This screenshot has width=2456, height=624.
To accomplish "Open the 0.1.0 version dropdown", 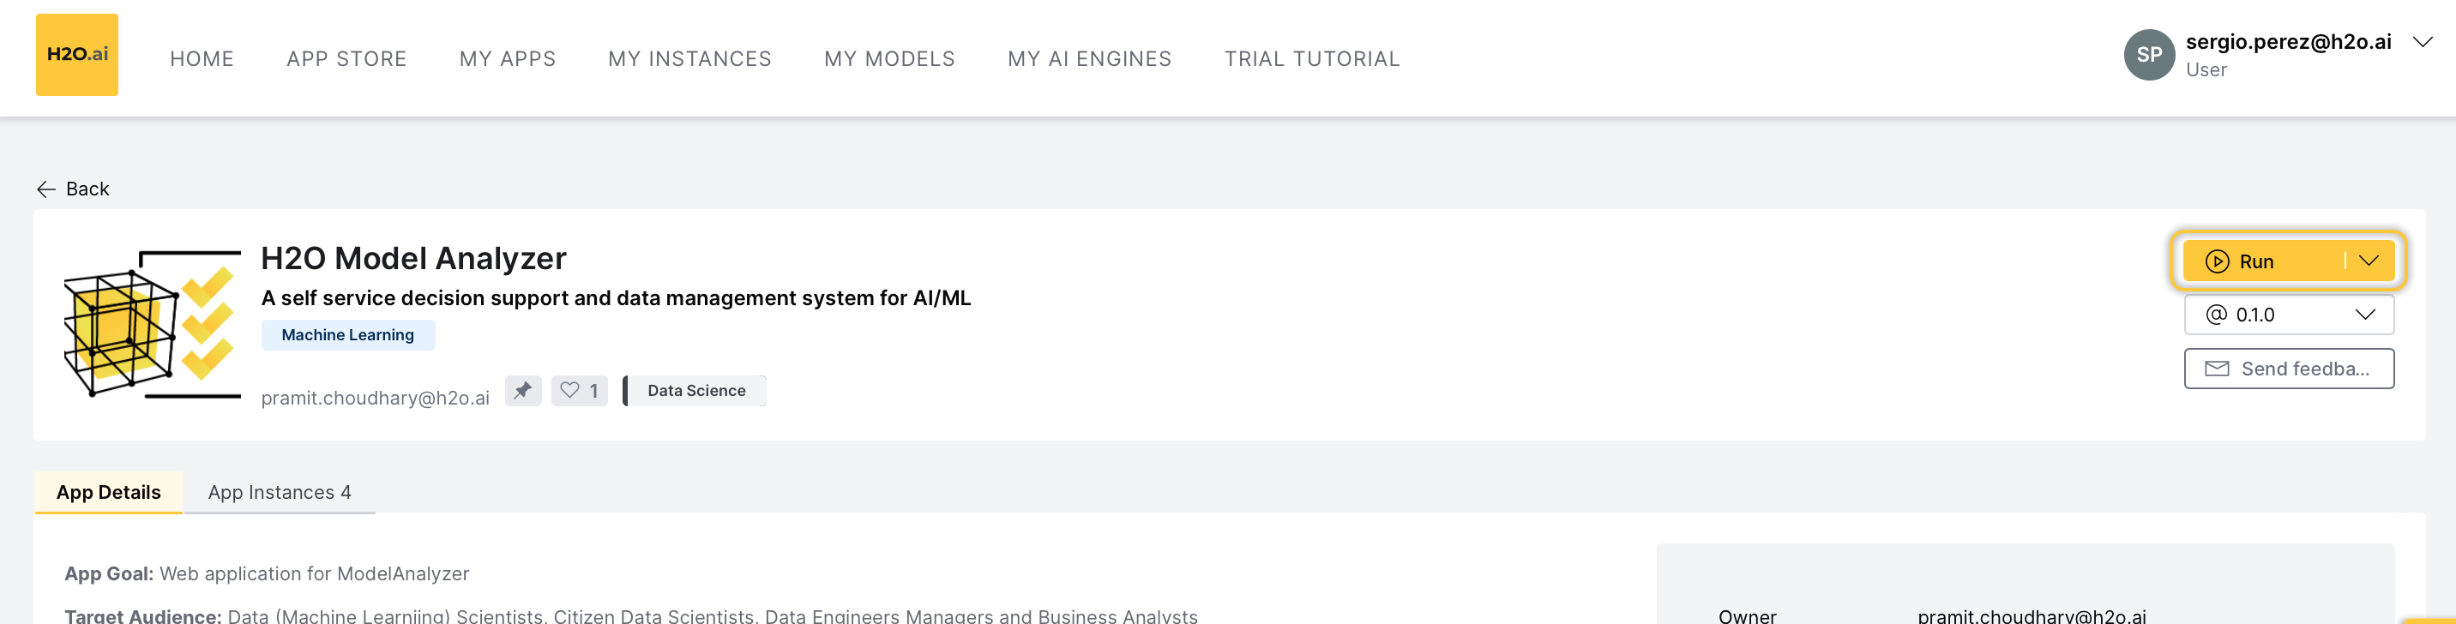I will [2288, 315].
